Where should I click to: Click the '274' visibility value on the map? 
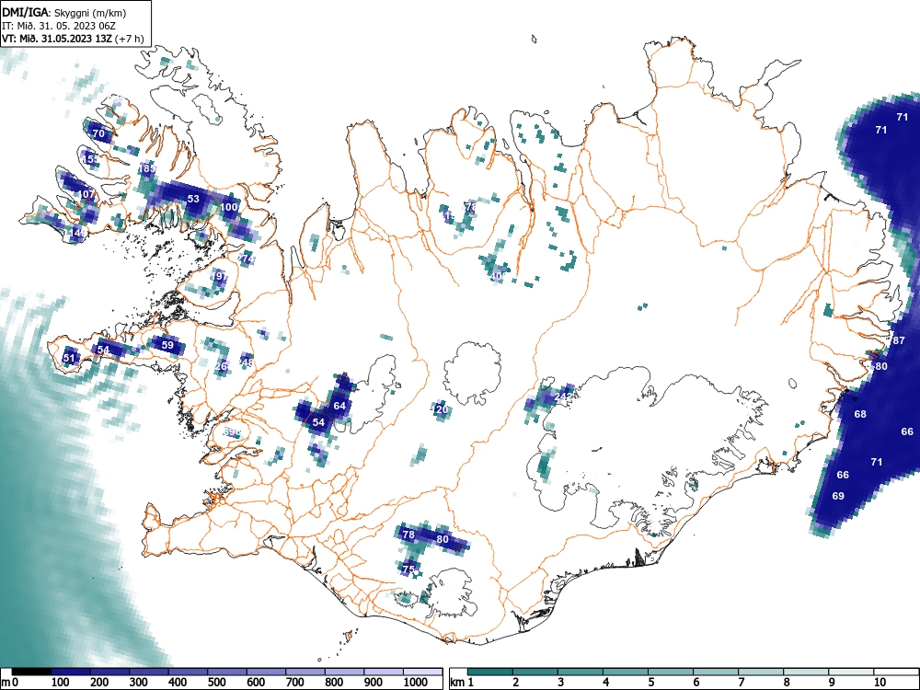247,259
